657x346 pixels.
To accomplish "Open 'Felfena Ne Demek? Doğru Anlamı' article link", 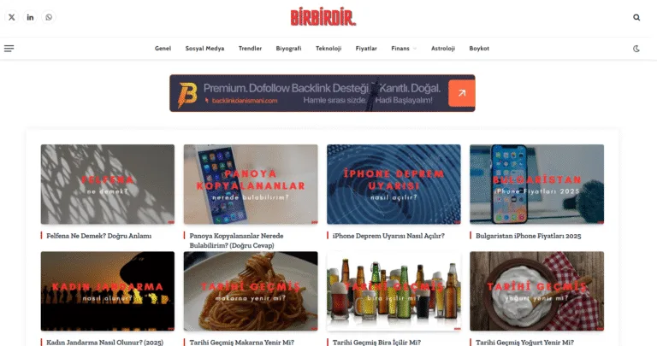I will (x=99, y=236).
